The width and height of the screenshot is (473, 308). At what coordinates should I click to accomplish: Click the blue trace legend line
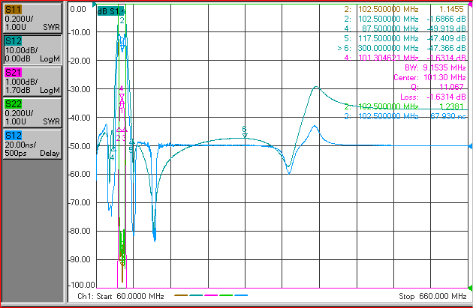[241, 295]
